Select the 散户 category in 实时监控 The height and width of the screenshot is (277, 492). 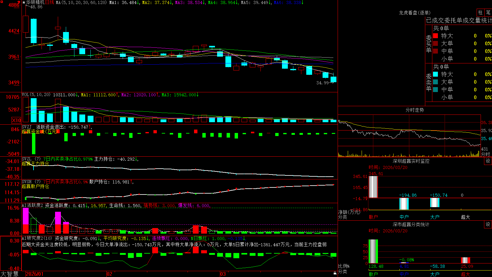[373, 217]
